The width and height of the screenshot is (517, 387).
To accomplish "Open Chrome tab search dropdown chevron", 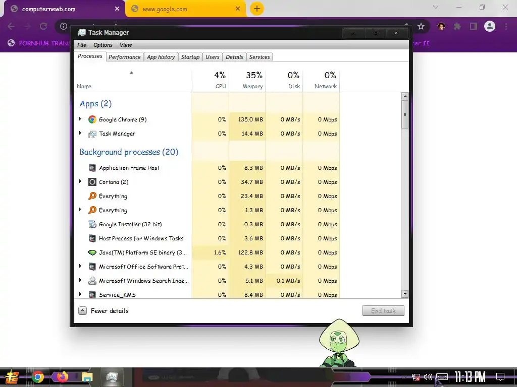I will pyautogui.click(x=436, y=7).
